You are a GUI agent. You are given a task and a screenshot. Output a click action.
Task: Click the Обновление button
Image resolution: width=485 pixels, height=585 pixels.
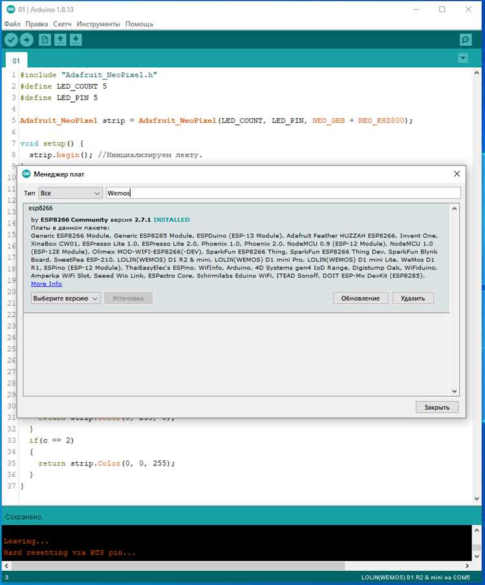(360, 298)
